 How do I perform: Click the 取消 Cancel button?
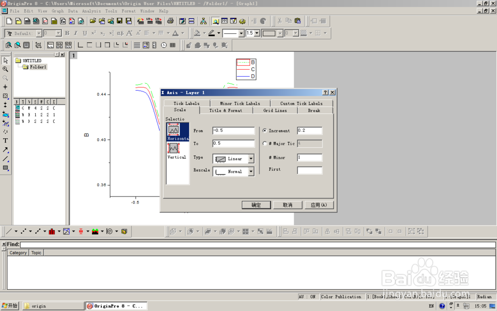pyautogui.click(x=287, y=205)
